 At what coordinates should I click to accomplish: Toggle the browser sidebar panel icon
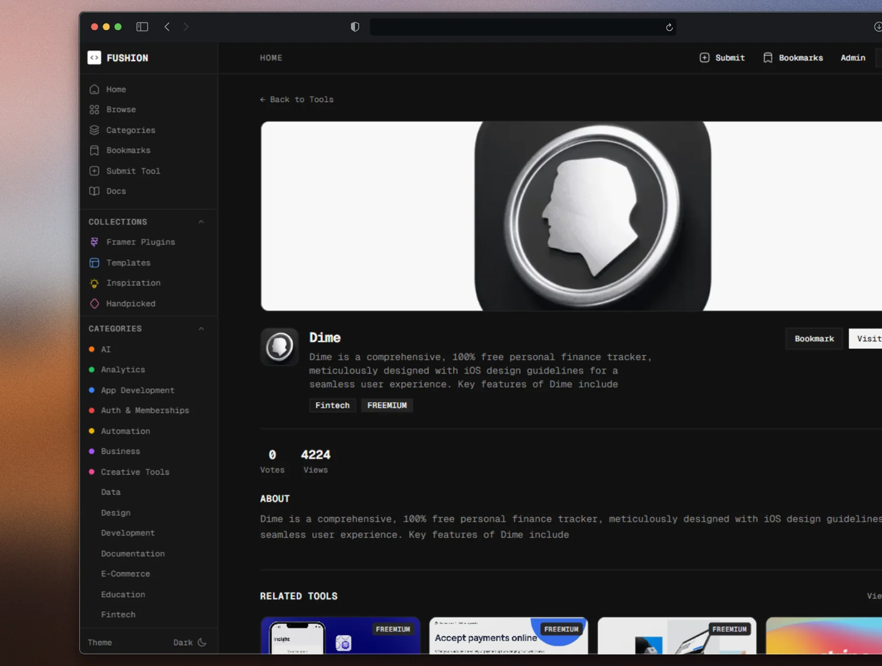point(142,27)
